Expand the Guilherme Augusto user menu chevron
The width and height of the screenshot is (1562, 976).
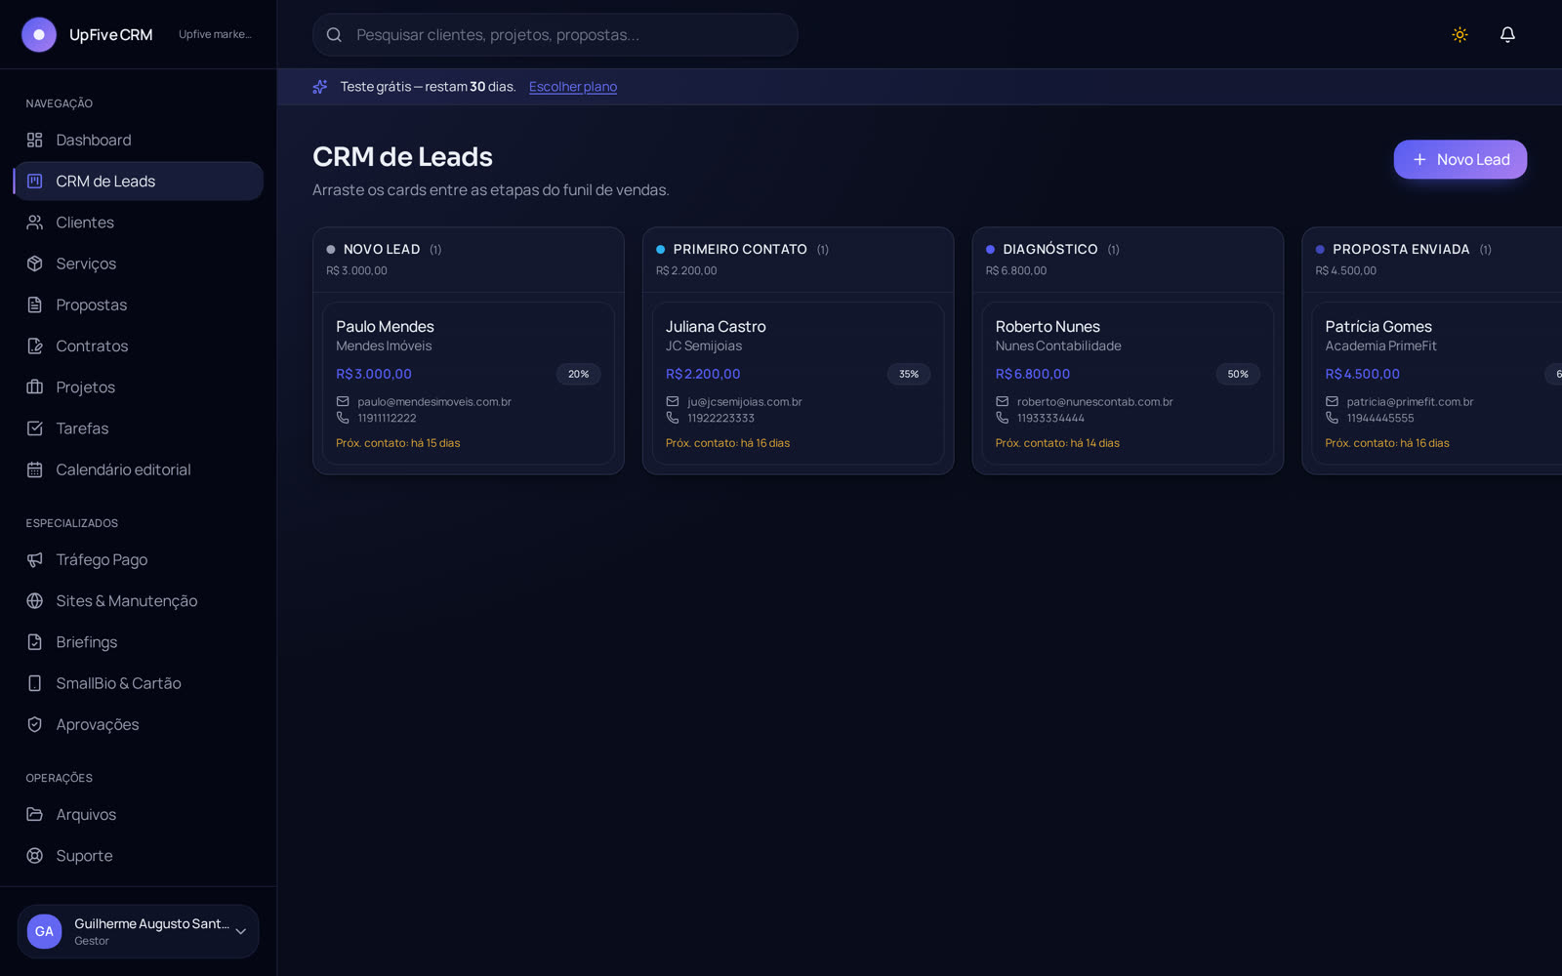click(240, 931)
